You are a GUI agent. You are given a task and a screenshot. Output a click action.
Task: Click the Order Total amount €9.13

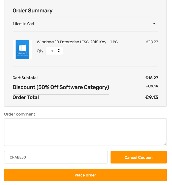point(152,97)
